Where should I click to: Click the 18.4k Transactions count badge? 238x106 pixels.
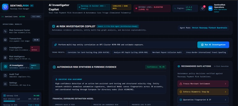(x=36, y=40)
